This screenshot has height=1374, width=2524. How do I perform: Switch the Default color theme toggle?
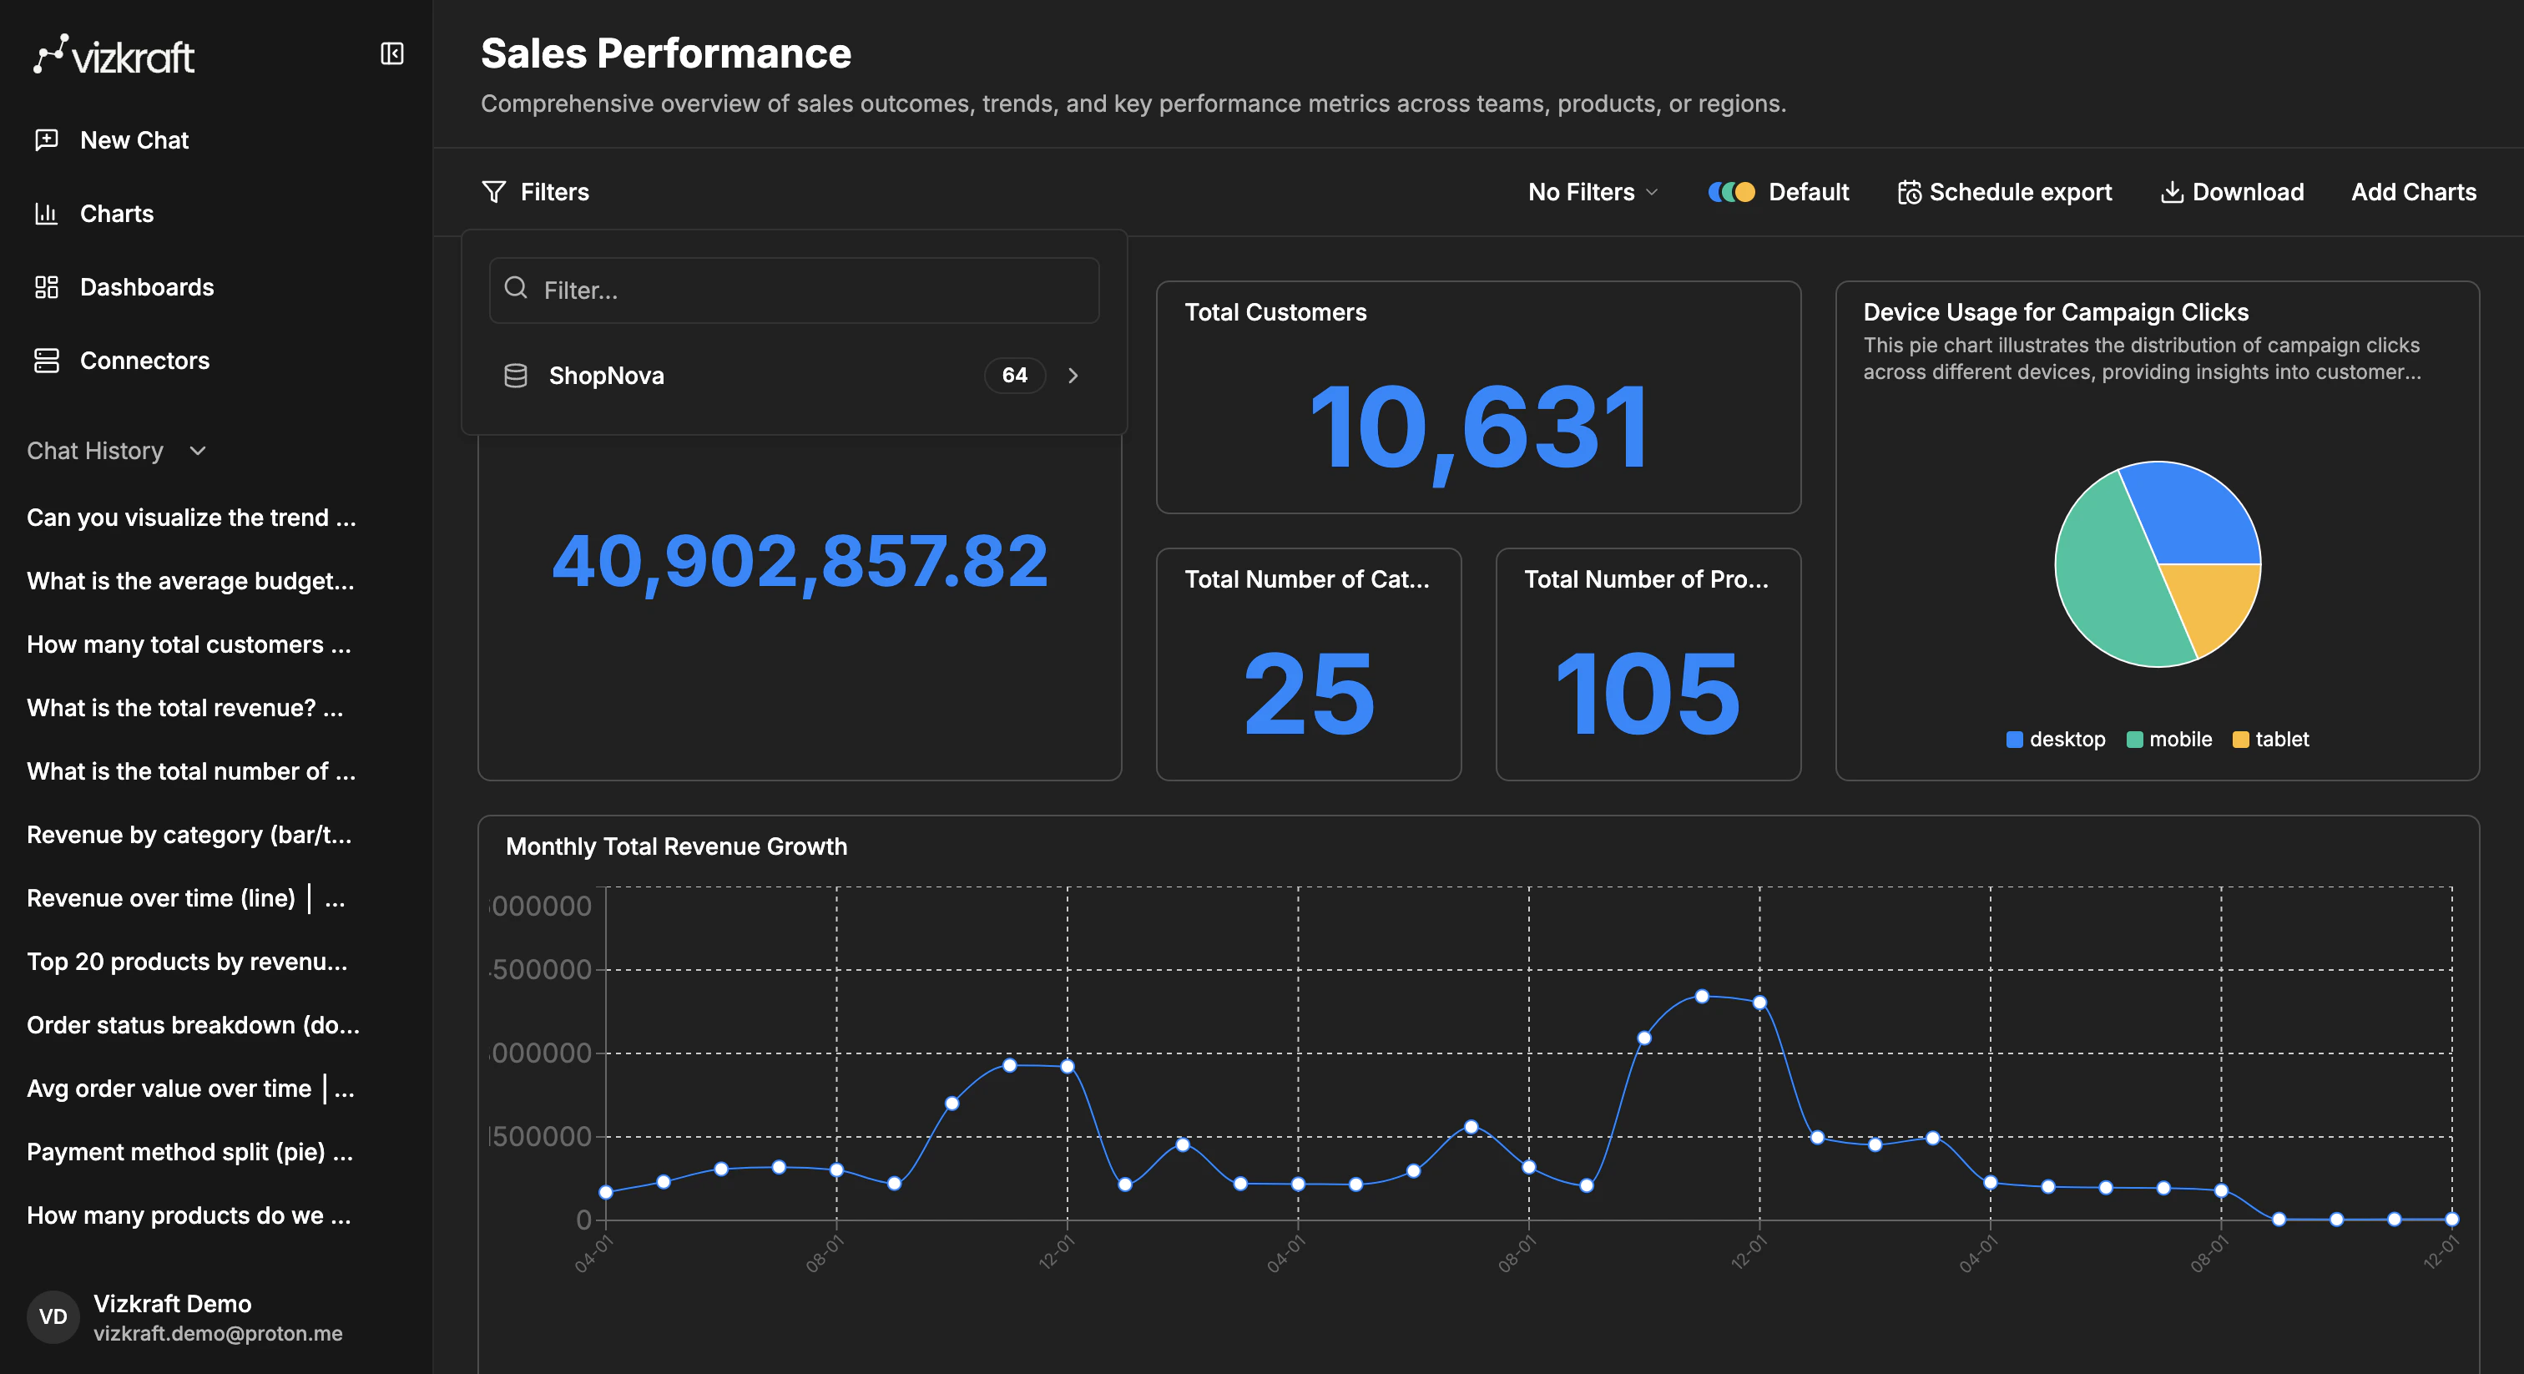pos(1730,192)
